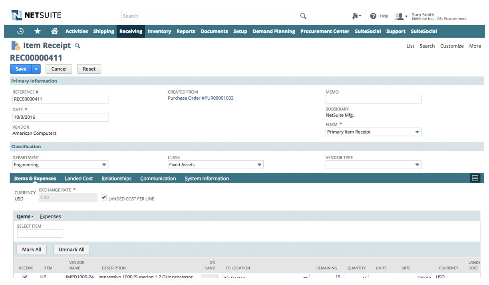The width and height of the screenshot is (489, 285).
Task: Click the Mark All button
Action: point(32,250)
